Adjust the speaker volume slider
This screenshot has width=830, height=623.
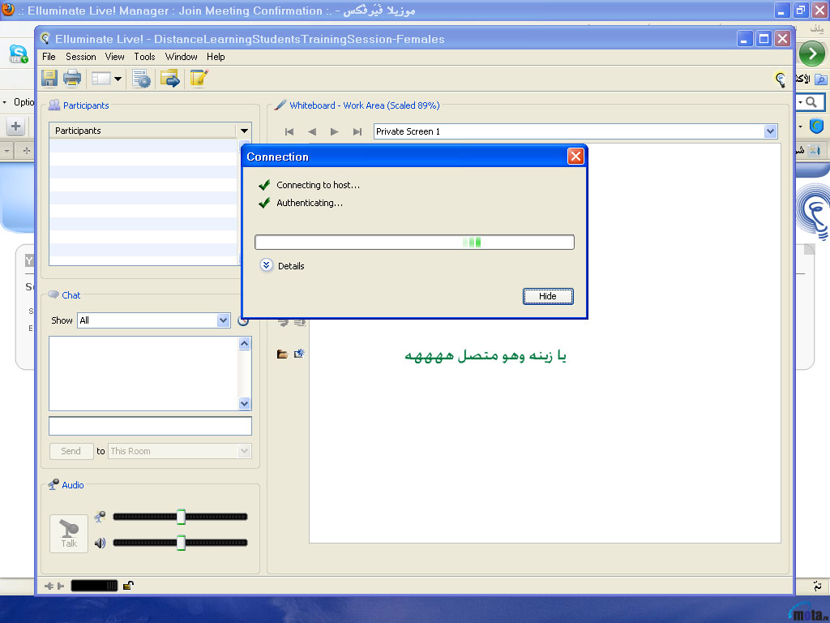[181, 543]
